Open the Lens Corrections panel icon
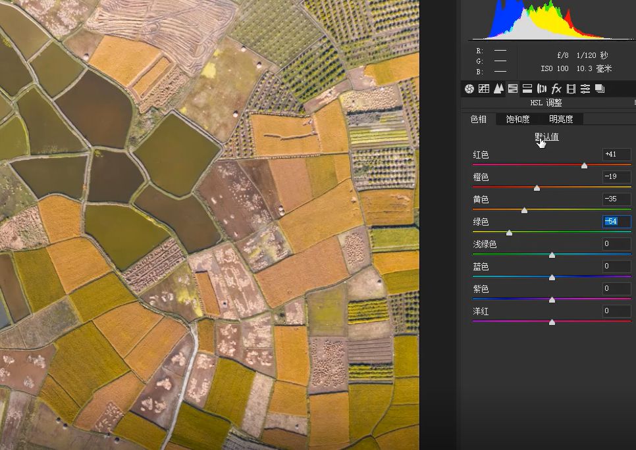 point(542,89)
